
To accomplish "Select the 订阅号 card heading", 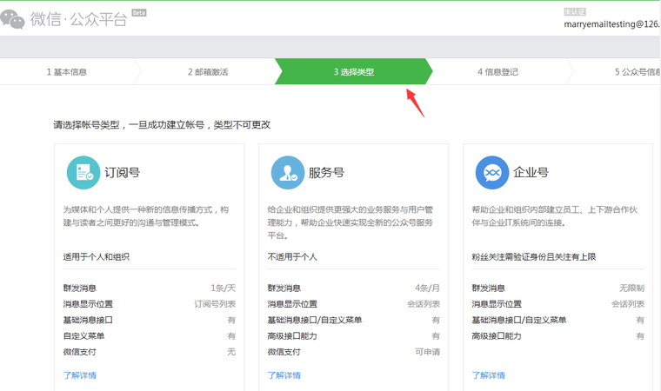I will click(x=123, y=173).
